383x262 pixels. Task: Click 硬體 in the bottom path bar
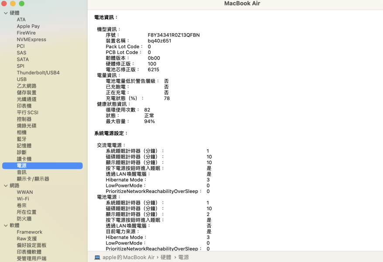click(166, 258)
